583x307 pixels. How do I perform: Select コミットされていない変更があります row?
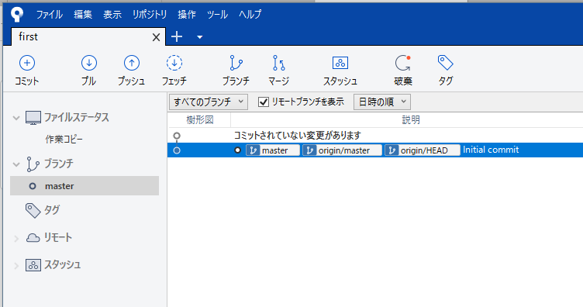[x=375, y=136]
